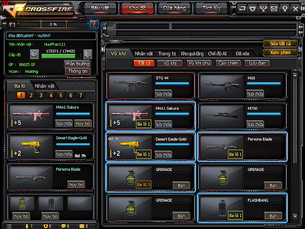The height and width of the screenshot is (229, 305).
Task: Open the Phần thưởng button
Action: point(77,63)
